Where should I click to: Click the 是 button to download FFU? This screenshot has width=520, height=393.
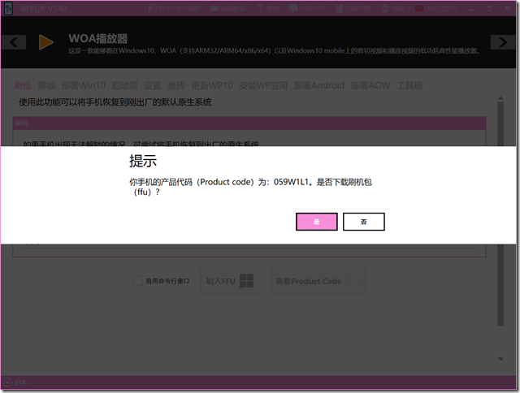click(316, 222)
